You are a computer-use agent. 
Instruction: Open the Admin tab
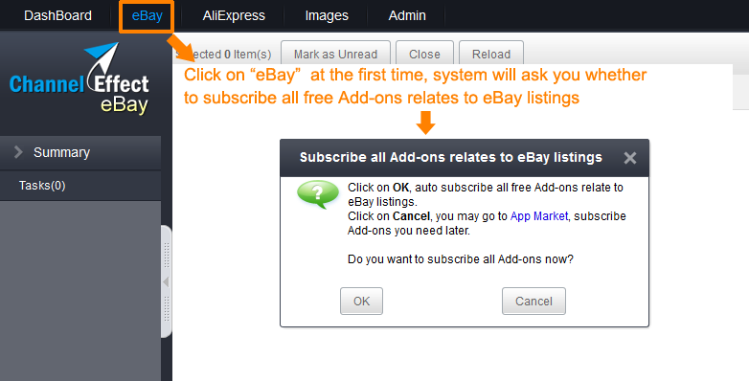pyautogui.click(x=407, y=15)
